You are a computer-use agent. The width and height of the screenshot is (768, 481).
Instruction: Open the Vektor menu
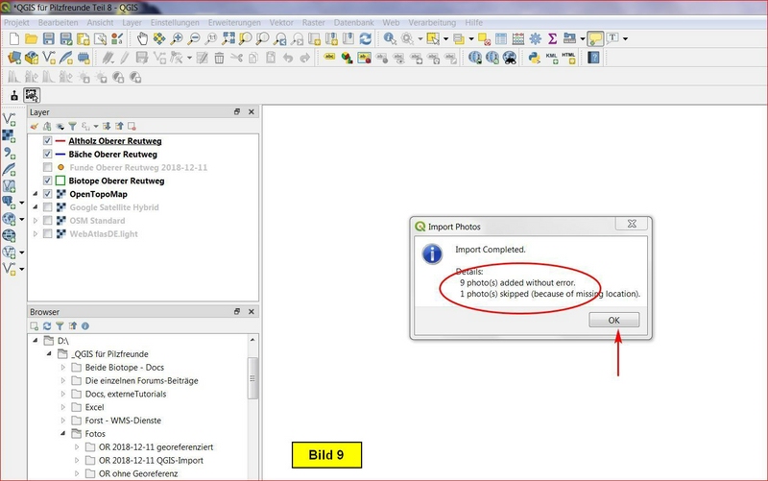281,21
